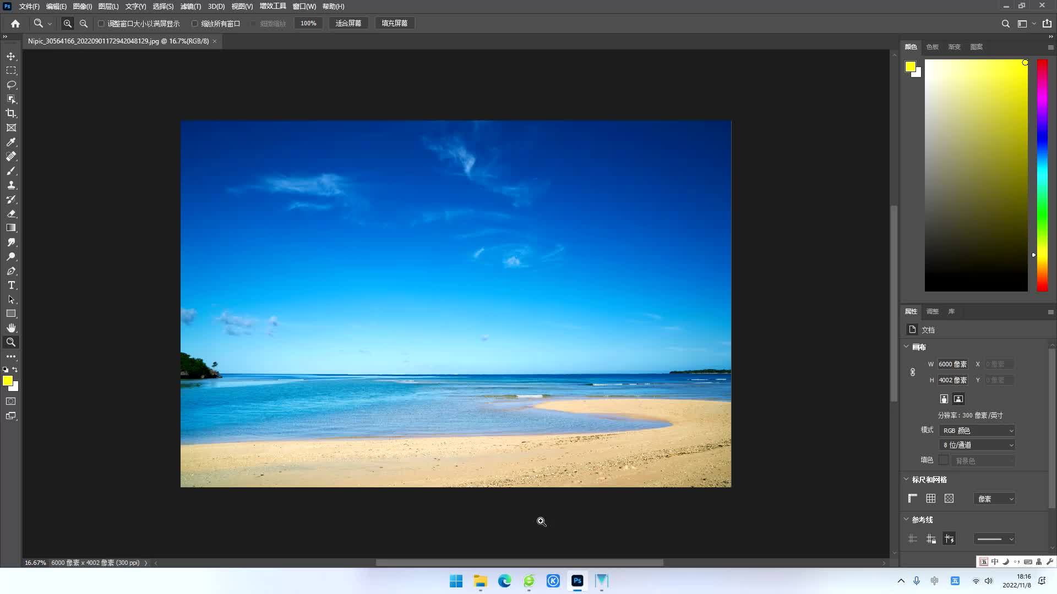Select the Hand tool
This screenshot has height=594, width=1057.
click(11, 328)
